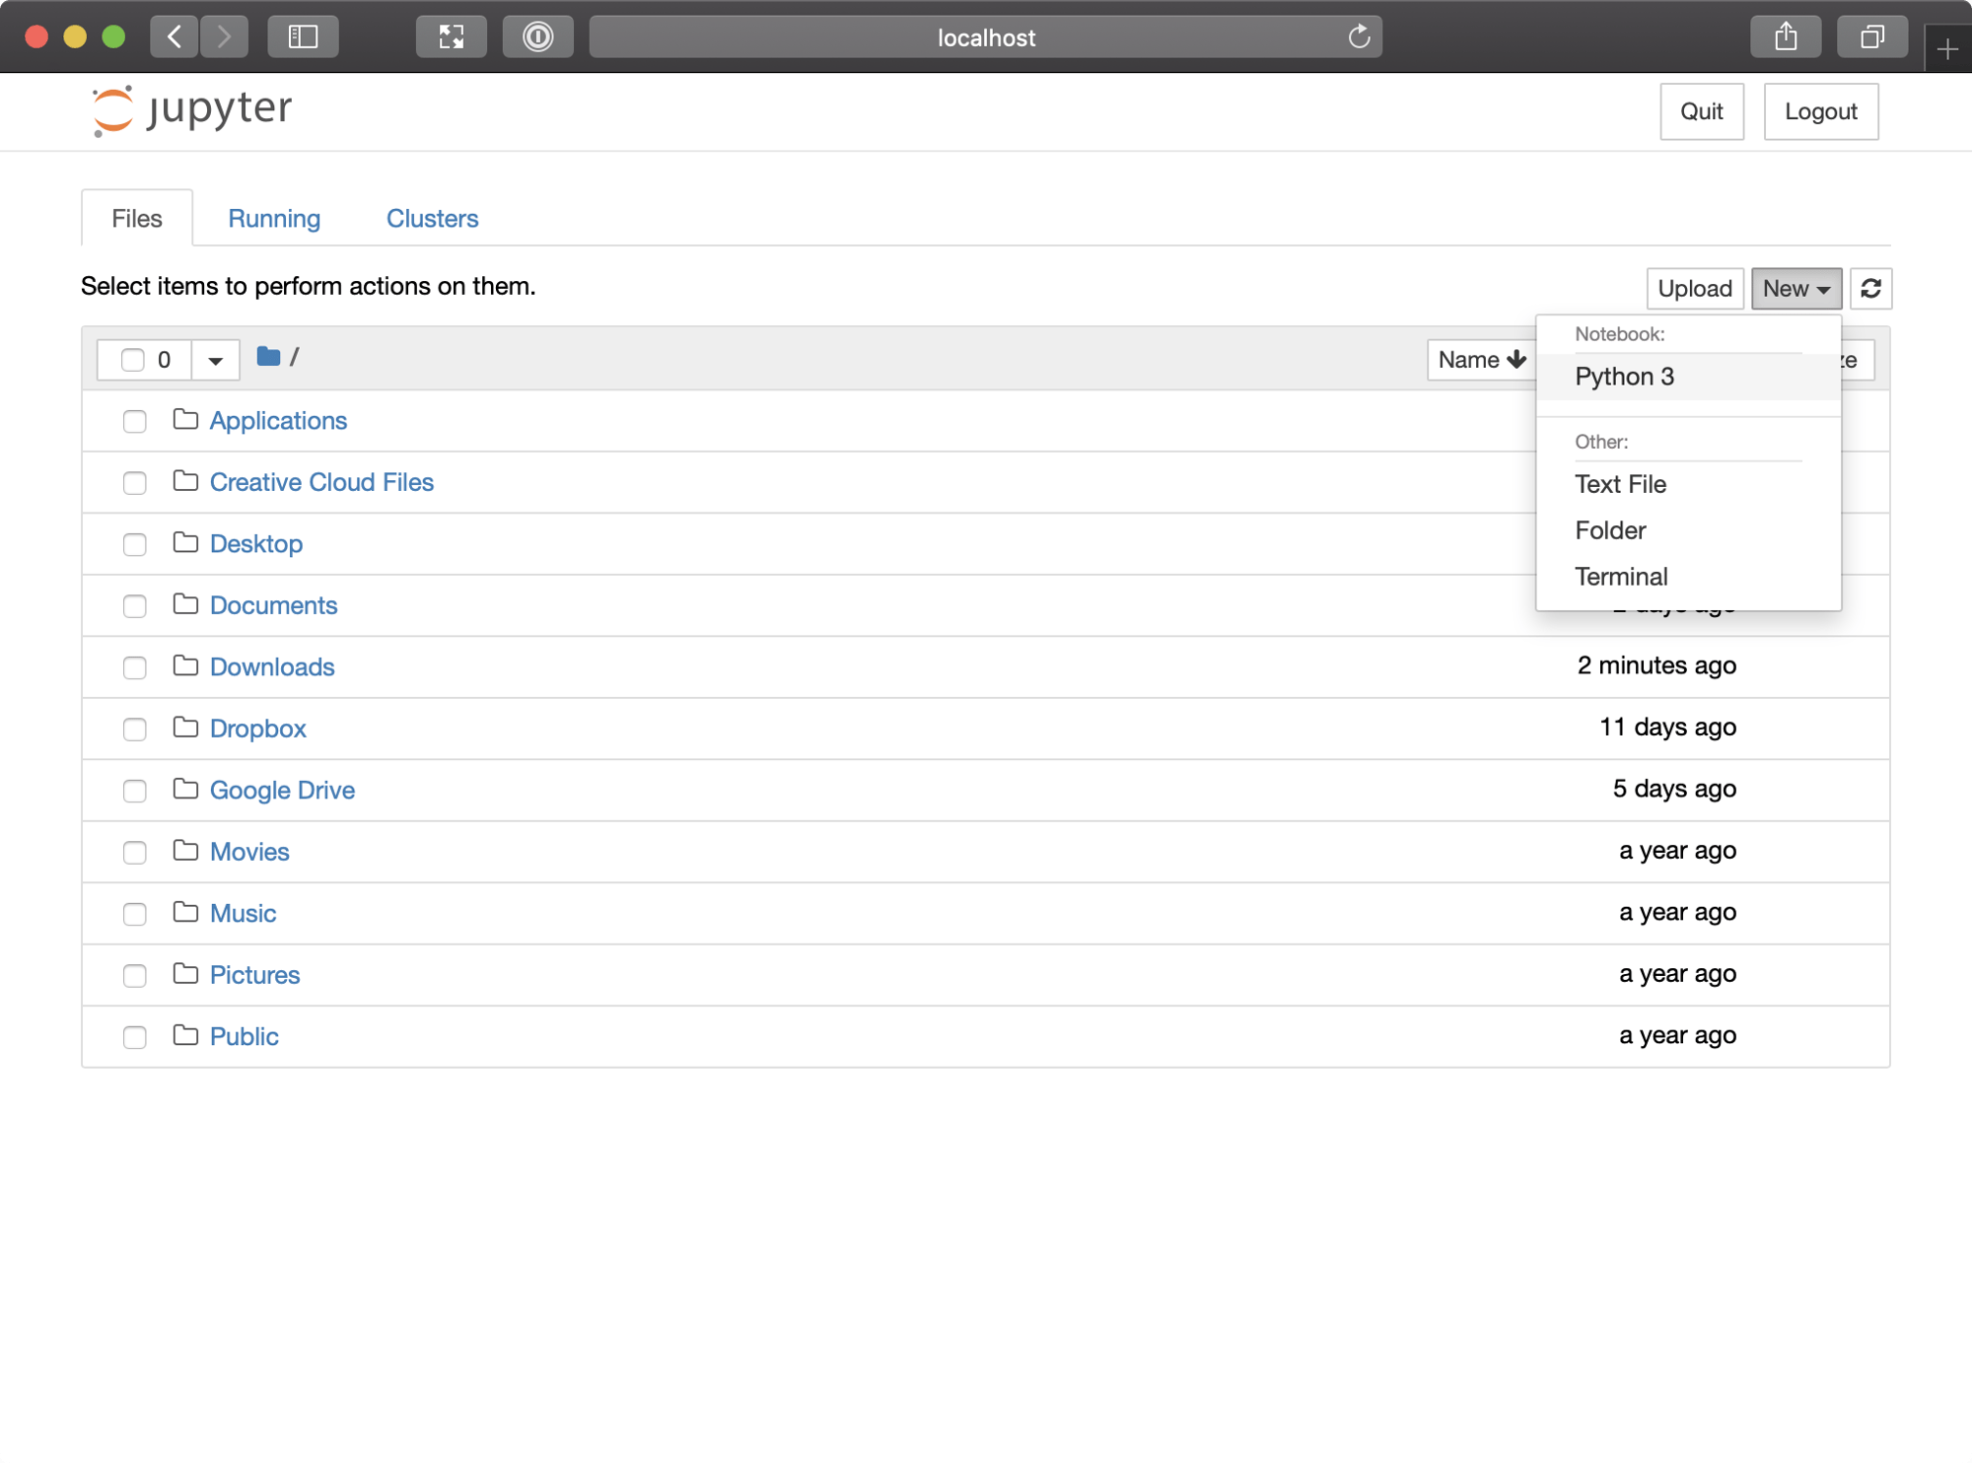This screenshot has width=1972, height=1463.
Task: Toggle the select-all checkbox
Action: pyautogui.click(x=132, y=360)
